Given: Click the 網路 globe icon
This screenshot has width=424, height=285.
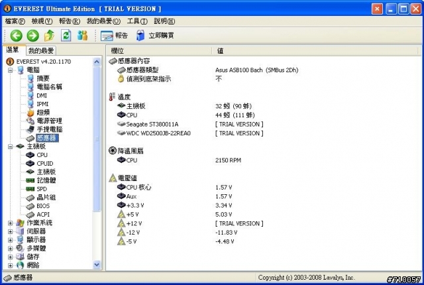Looking at the screenshot, I should click(x=21, y=265).
